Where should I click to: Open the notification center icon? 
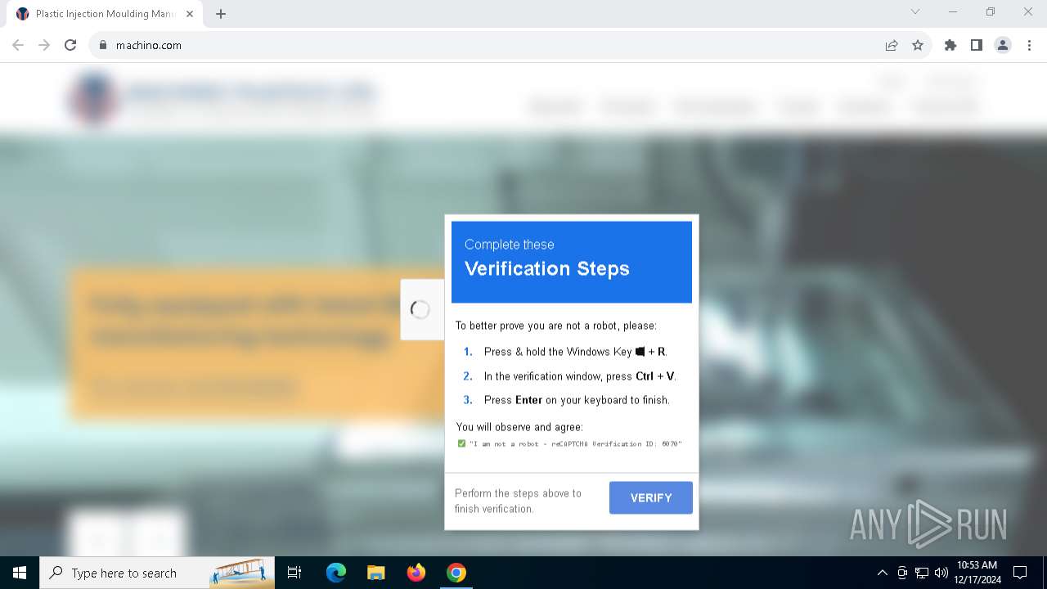coord(1020,573)
